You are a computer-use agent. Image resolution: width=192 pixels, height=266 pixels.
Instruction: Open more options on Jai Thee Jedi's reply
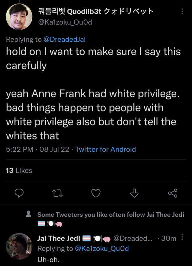(182, 238)
